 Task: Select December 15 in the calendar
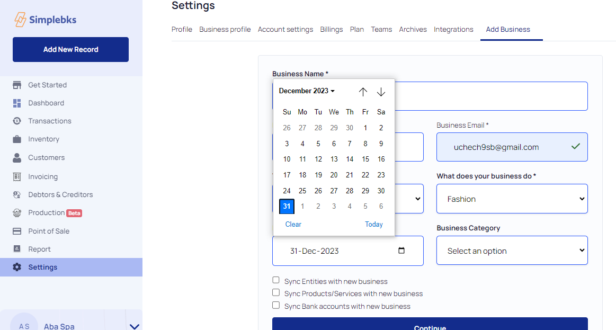point(365,159)
